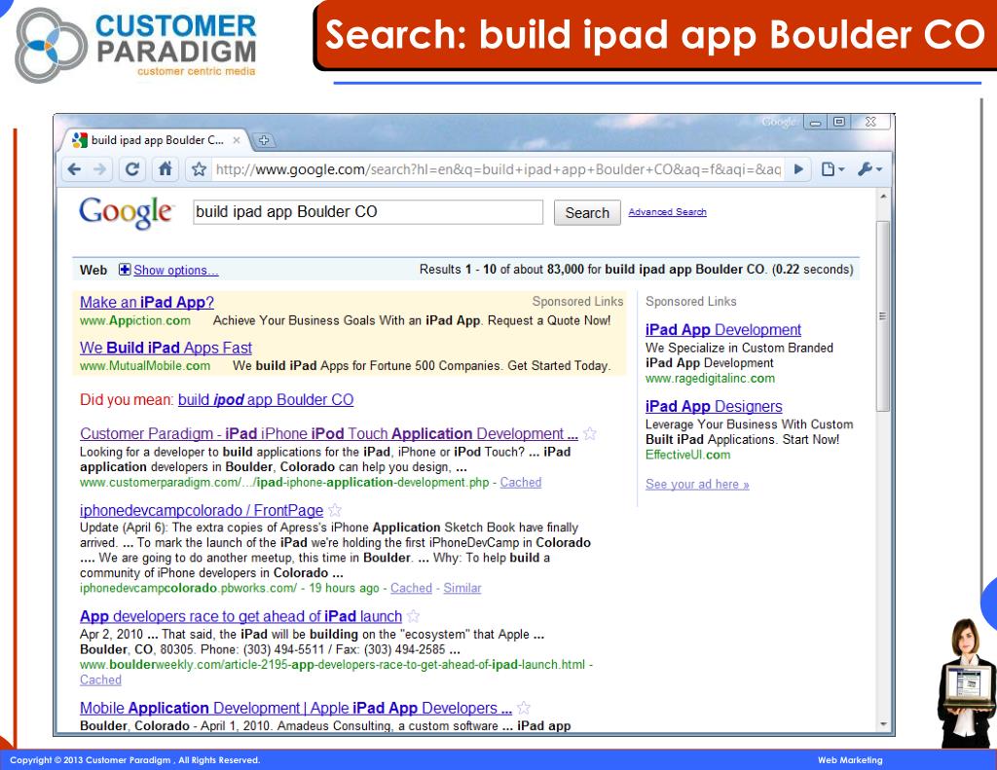
Task: Click 'See your ad here »' link
Action: click(x=697, y=485)
